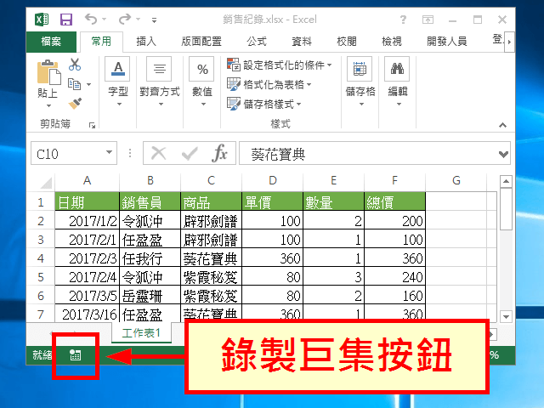Image resolution: width=544 pixels, height=408 pixels.
Task: Switch to the 常用 Home tab
Action: pos(101,42)
